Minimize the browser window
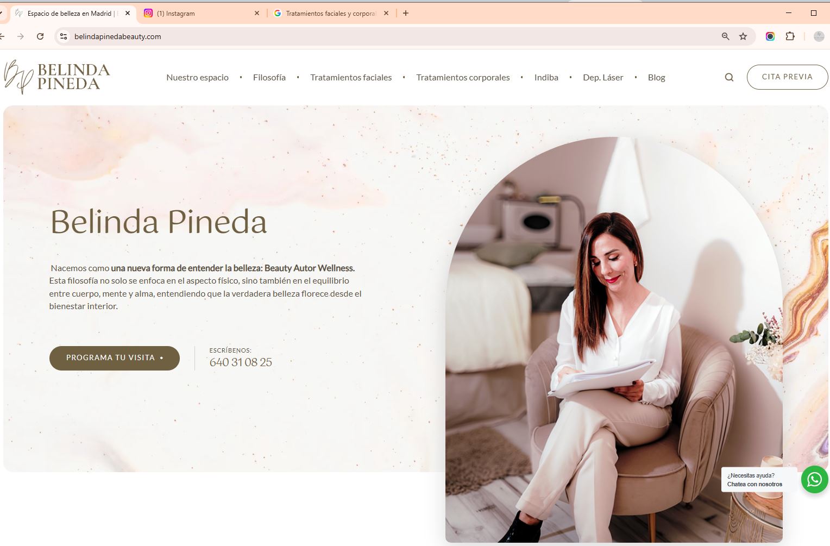830x546 pixels. (x=789, y=13)
